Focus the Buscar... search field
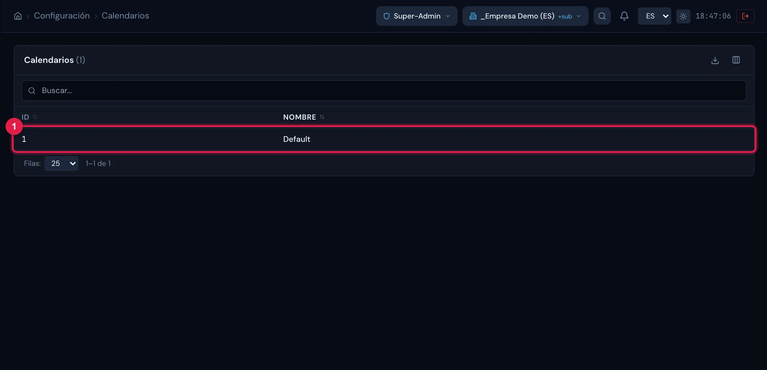This screenshot has height=370, width=767. coord(384,91)
